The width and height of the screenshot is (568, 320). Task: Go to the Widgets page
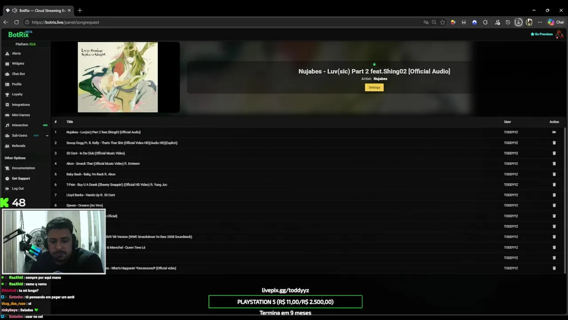[18, 64]
